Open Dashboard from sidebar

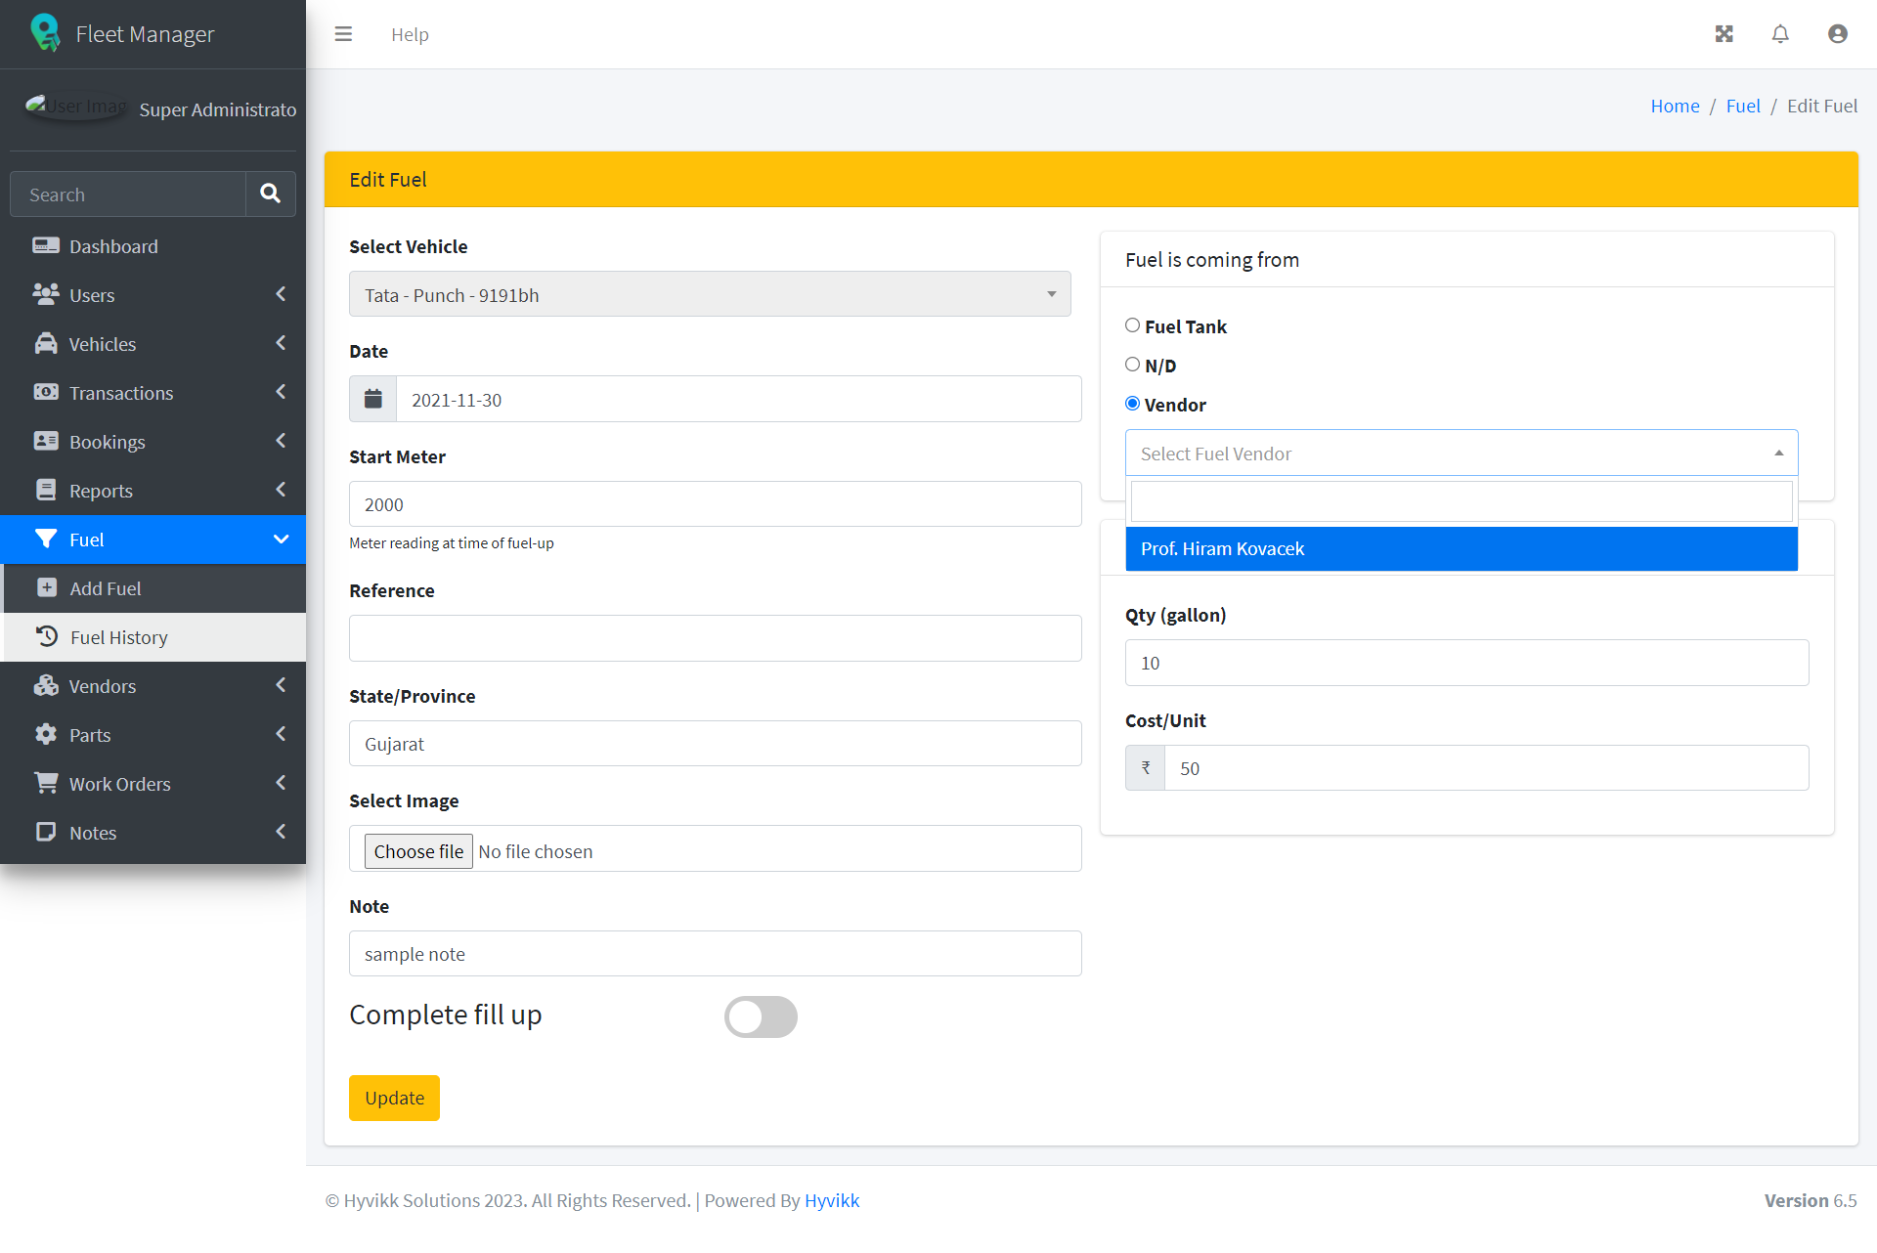[153, 246]
